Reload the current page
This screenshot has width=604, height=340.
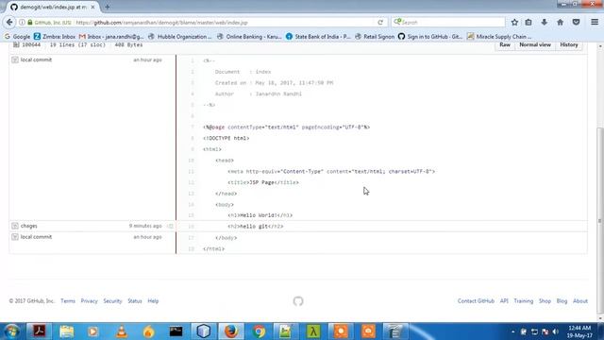pyautogui.click(x=380, y=23)
